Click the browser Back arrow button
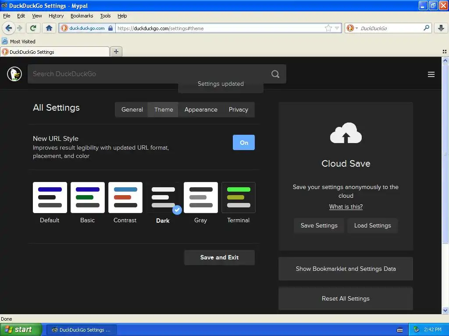 9,28
